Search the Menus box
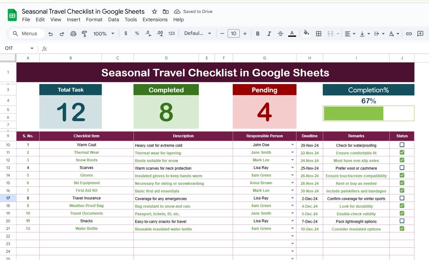The height and width of the screenshot is (260, 429). coord(26,33)
